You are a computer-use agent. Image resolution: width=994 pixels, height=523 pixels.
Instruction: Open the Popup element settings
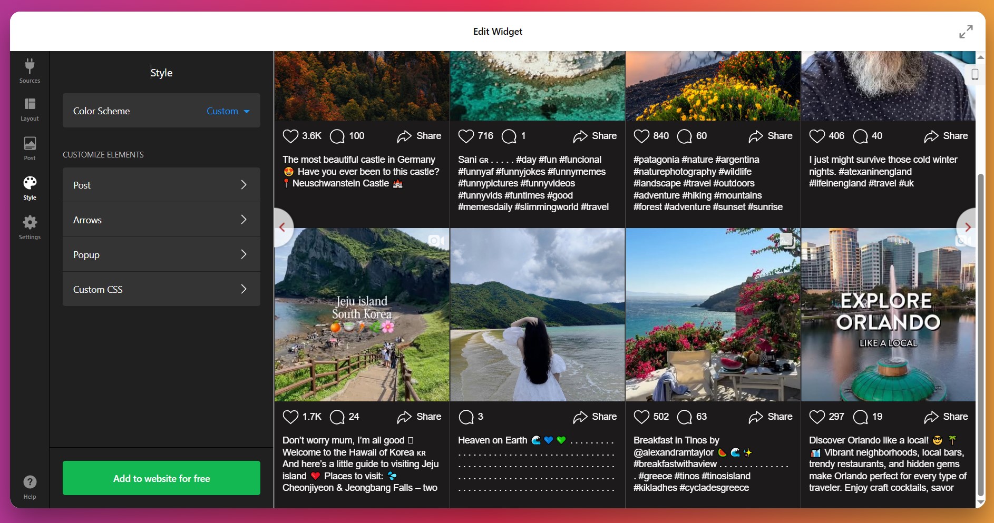tap(161, 254)
